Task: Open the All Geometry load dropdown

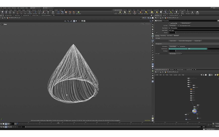Action: (x=175, y=54)
